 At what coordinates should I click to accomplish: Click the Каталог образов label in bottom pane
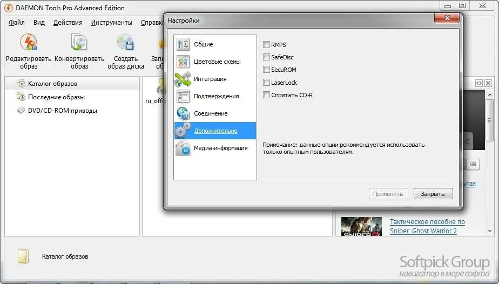tap(65, 256)
